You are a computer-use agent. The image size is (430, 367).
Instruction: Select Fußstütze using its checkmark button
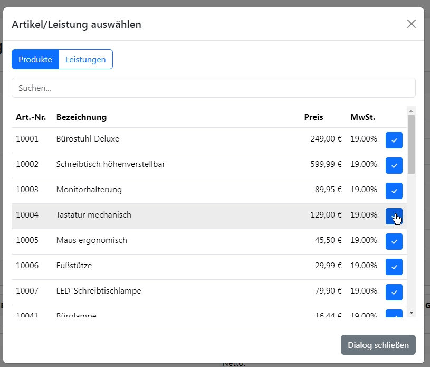[394, 267]
